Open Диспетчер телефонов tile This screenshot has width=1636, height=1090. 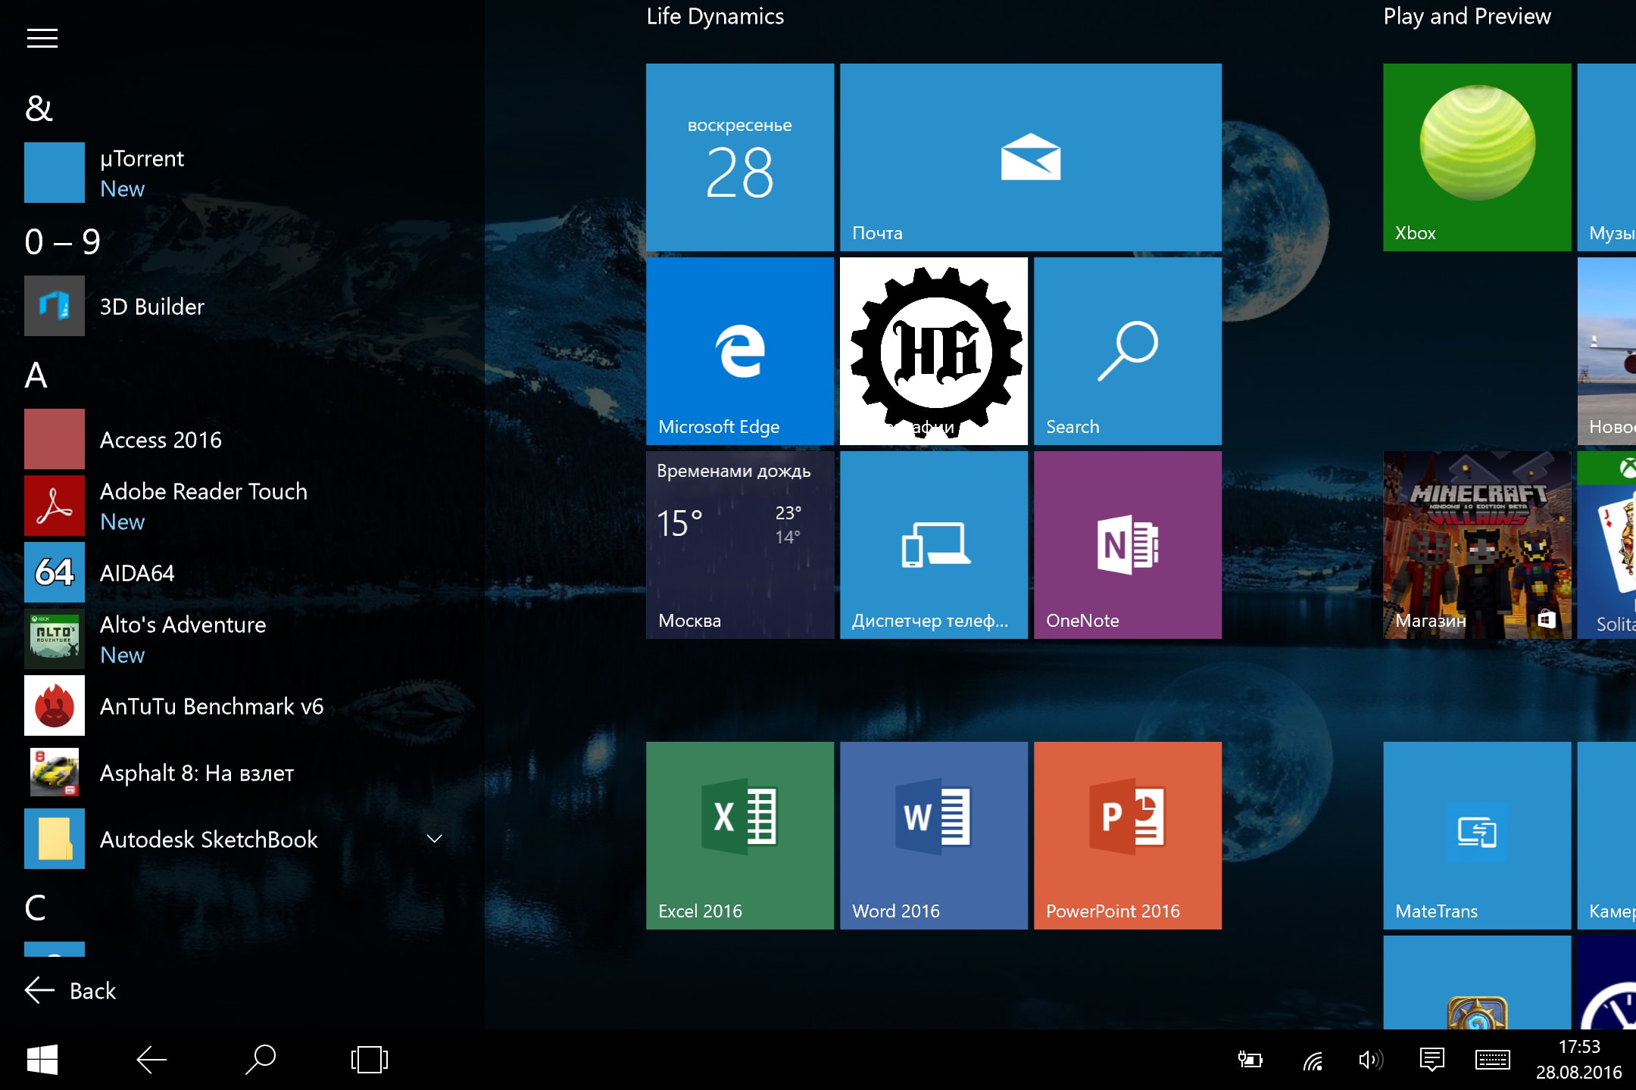click(934, 545)
